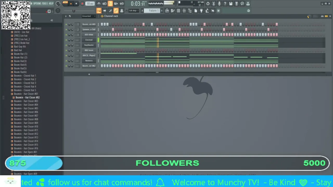Viewport: 333px width, 187px height.
Task: Open the HELP menu
Action: (51, 4)
